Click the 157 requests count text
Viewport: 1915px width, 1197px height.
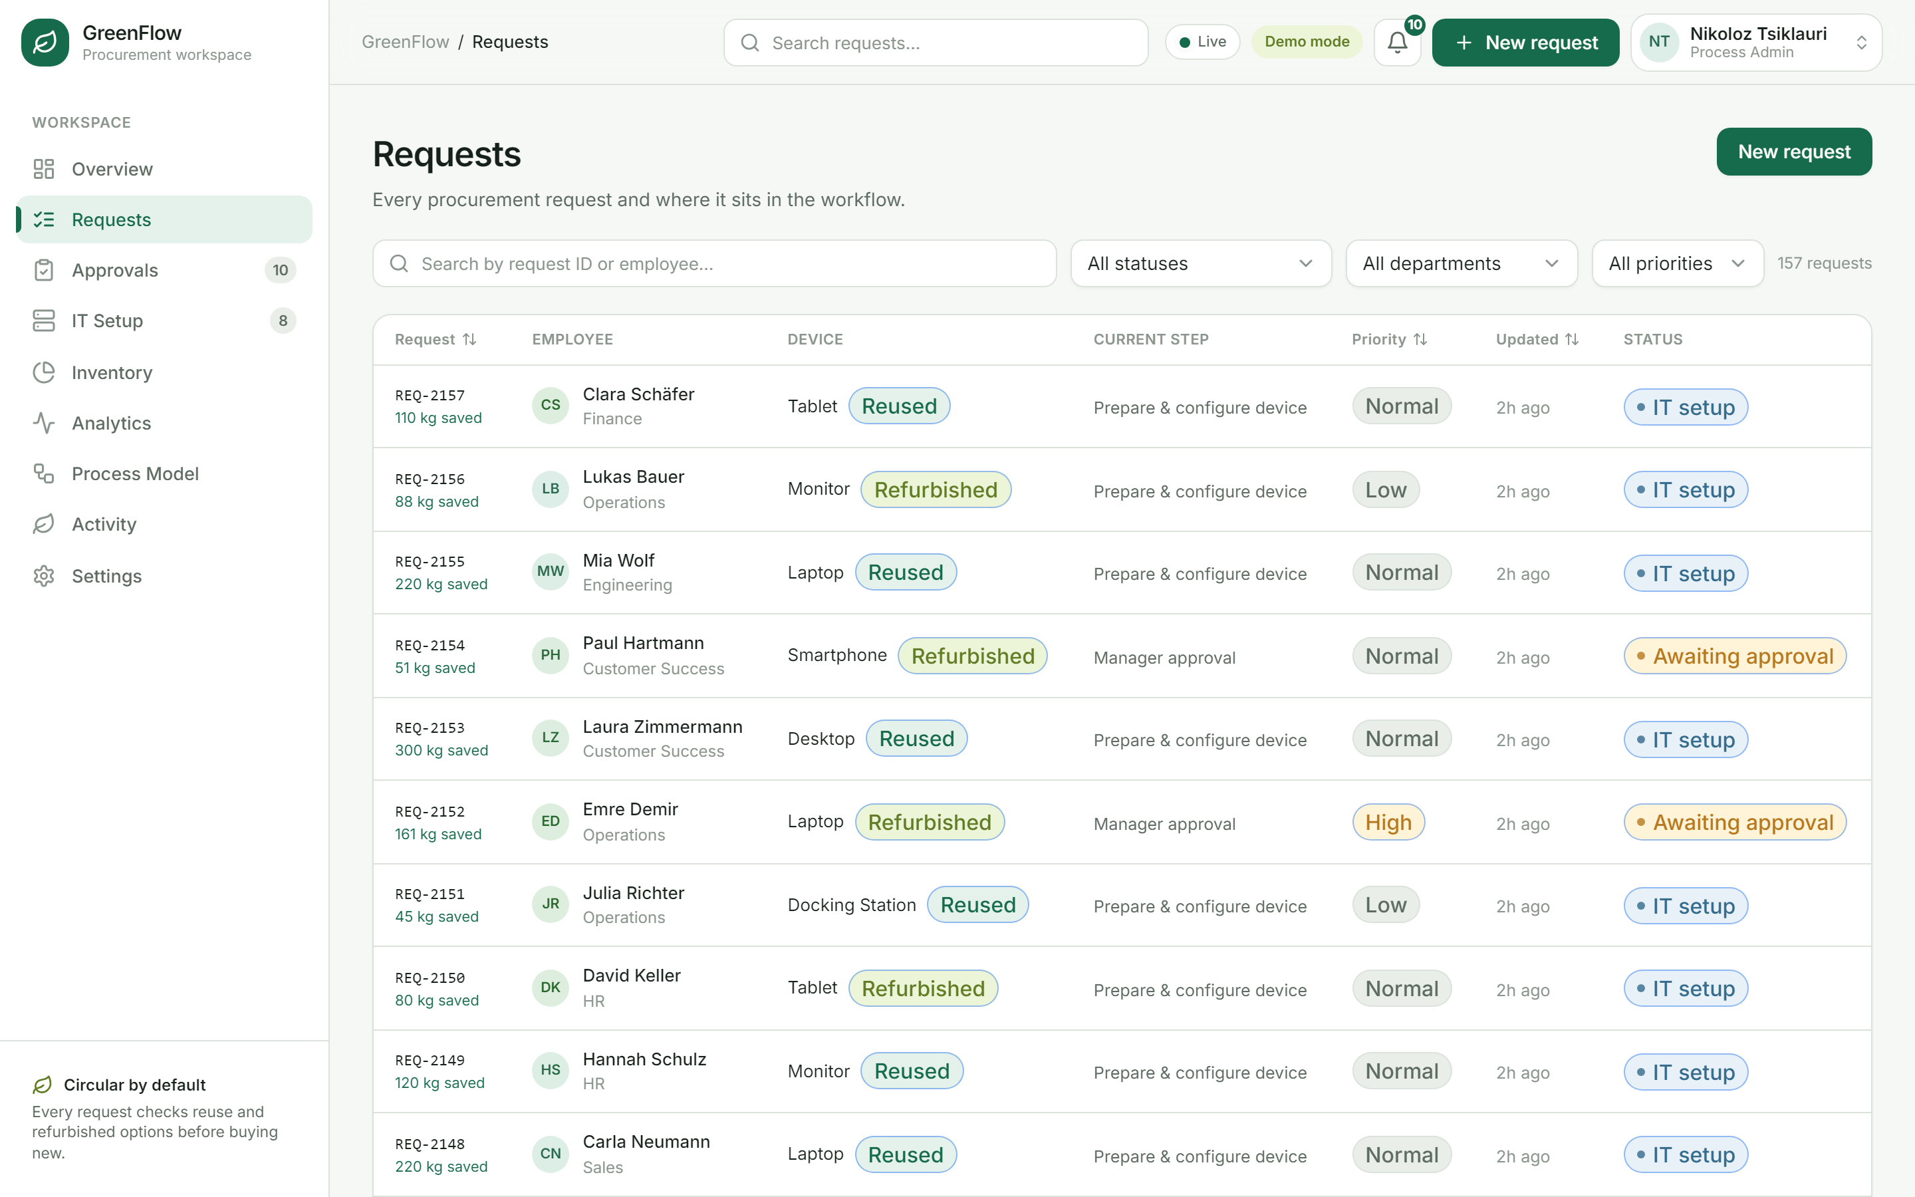click(1824, 263)
